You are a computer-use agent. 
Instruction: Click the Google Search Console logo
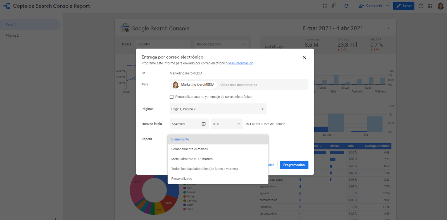[125, 28]
